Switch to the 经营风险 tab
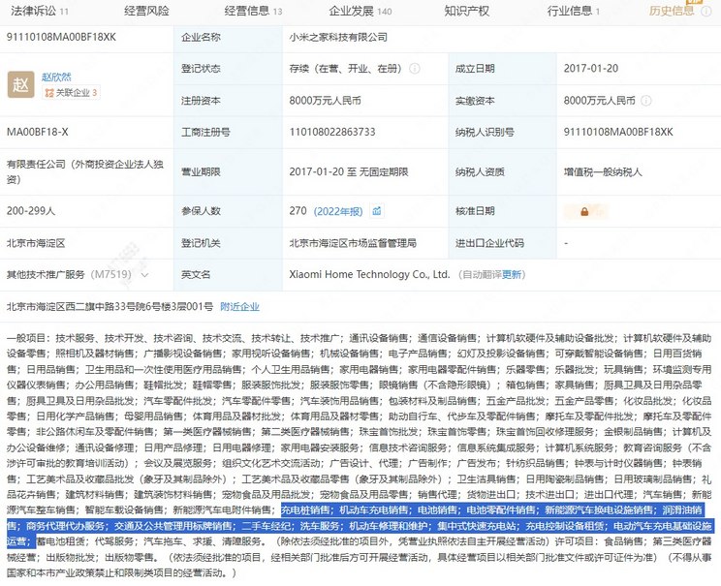 (x=146, y=12)
